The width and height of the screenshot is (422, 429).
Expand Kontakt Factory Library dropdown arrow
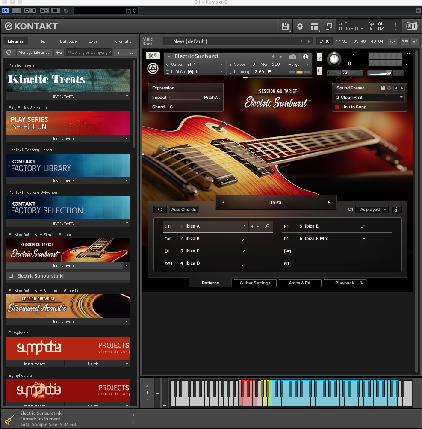click(127, 181)
